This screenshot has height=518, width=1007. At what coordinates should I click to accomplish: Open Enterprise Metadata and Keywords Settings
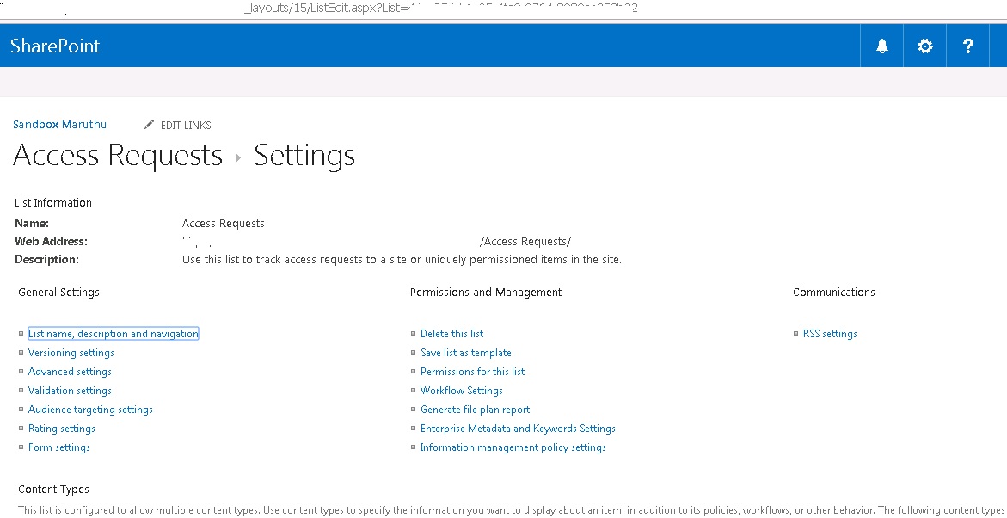518,428
